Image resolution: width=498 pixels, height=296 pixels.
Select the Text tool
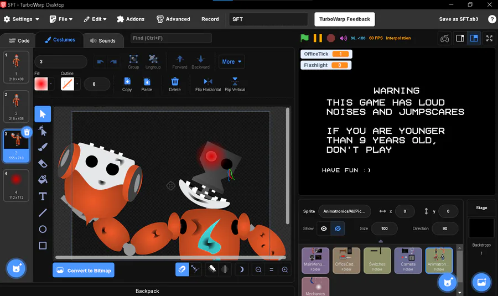click(43, 196)
